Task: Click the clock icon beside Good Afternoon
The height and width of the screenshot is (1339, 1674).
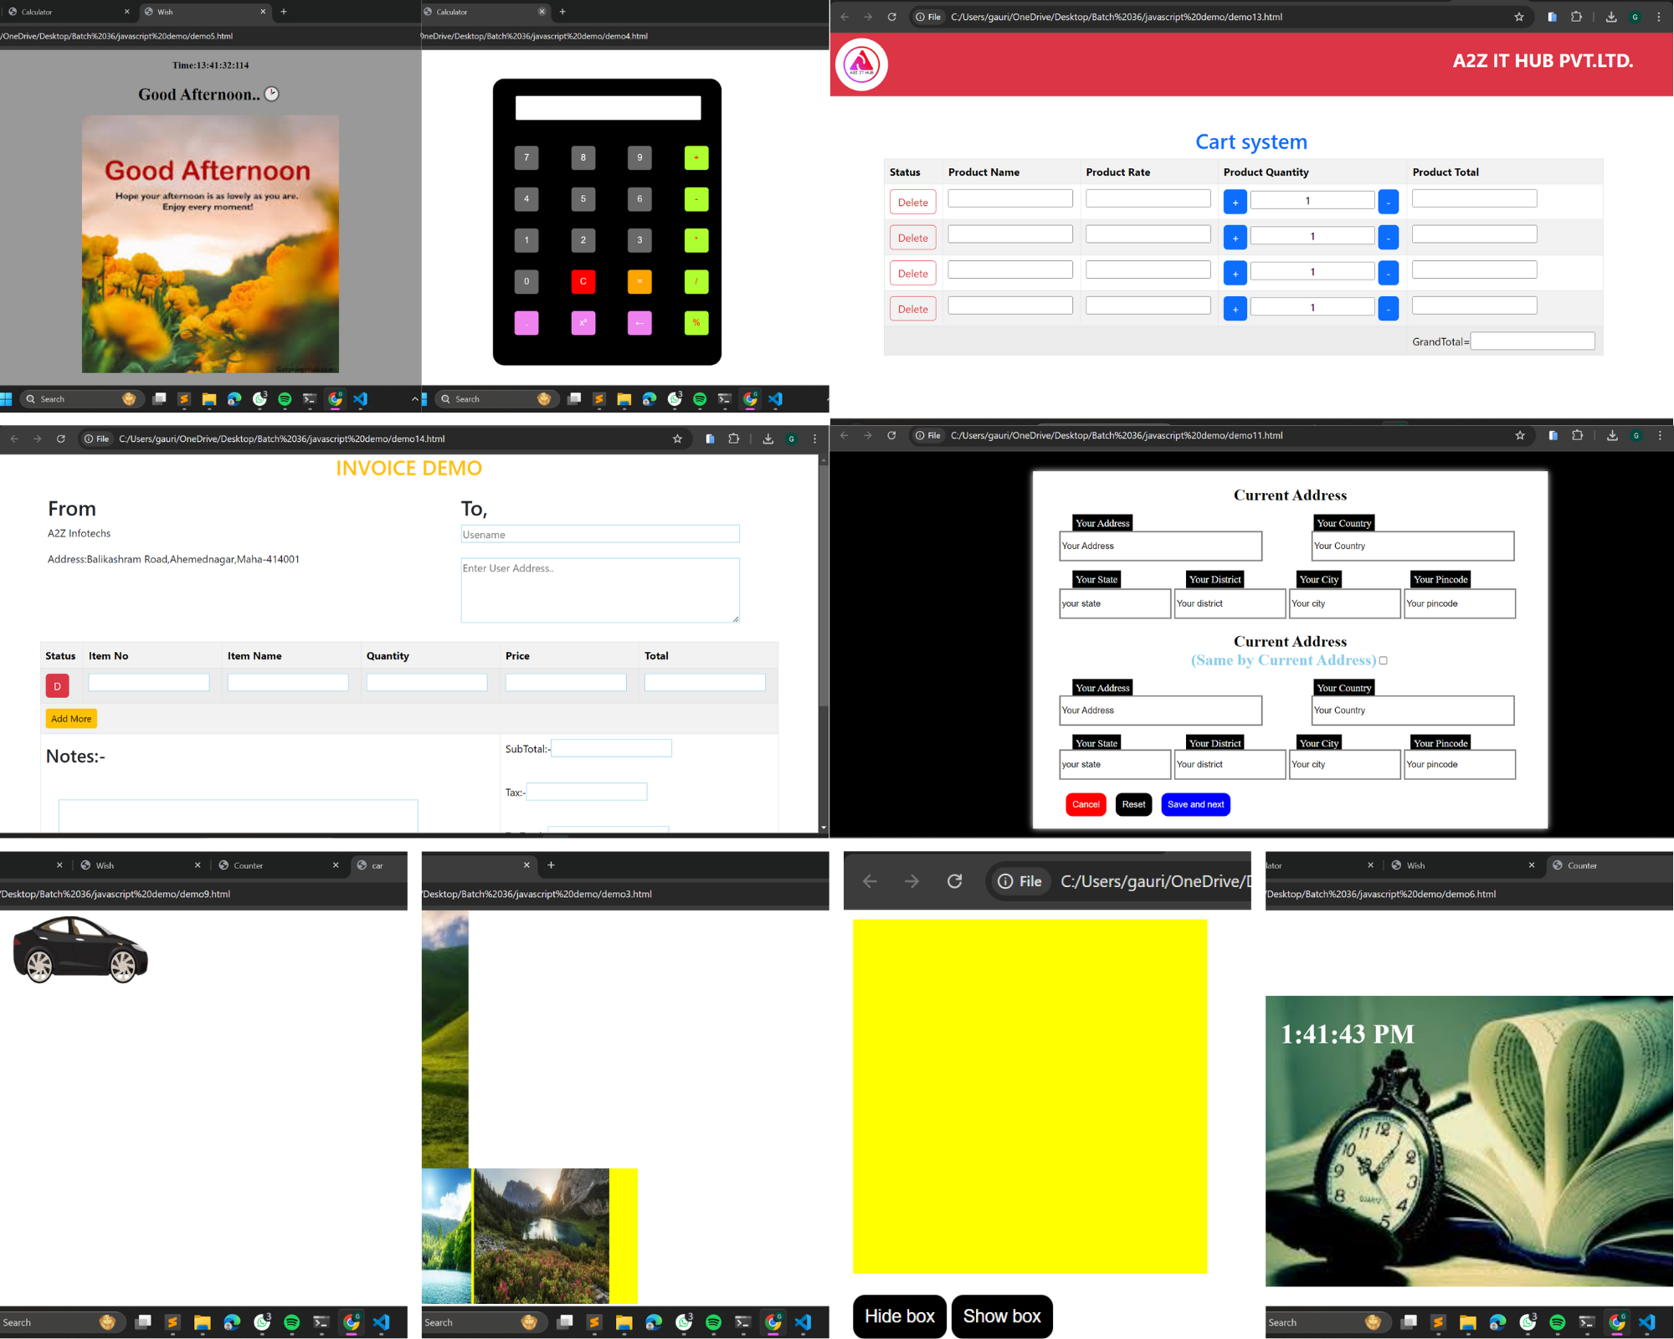Action: coord(272,94)
